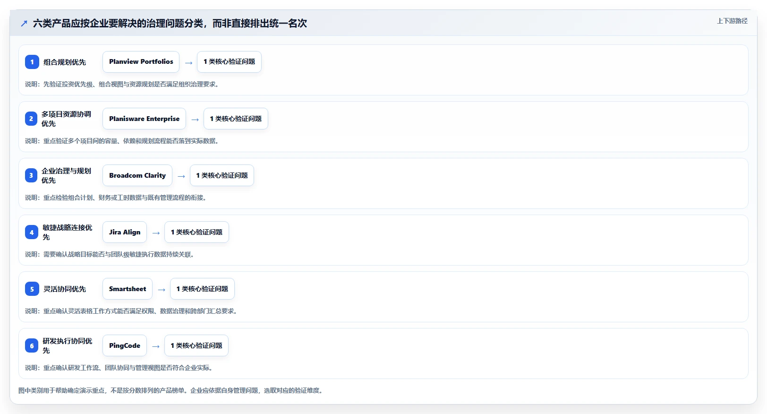This screenshot has width=767, height=414.
Task: Click the 企业治理与规划优先 category label
Action: point(66,175)
